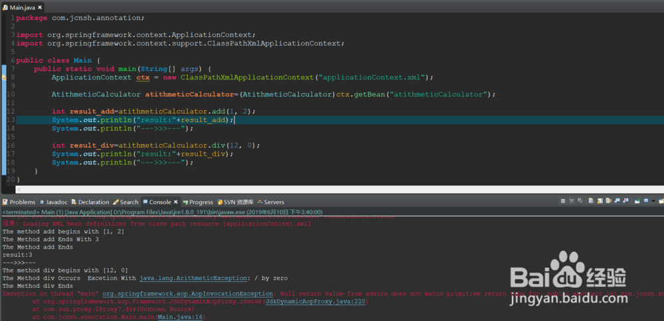This screenshot has height=321, width=664.
Task: Click console line "The Method div Ends"
Action: (x=37, y=286)
